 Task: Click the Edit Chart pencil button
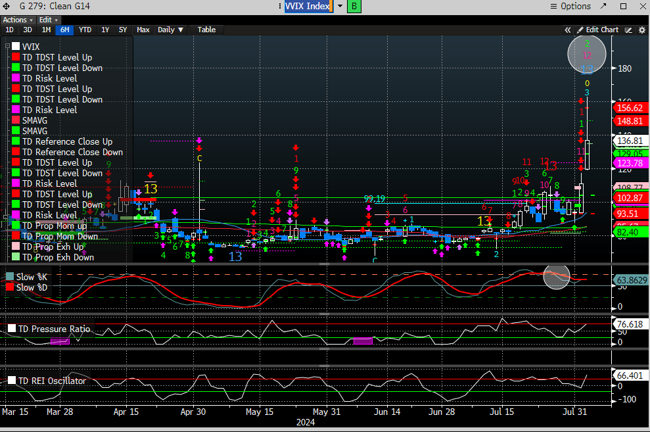point(597,30)
